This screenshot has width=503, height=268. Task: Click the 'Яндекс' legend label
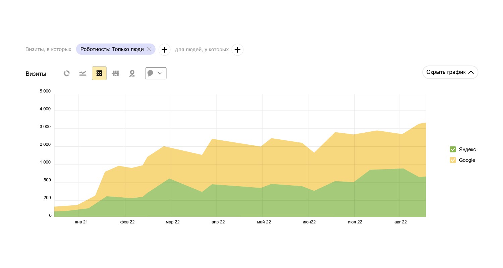(x=467, y=149)
